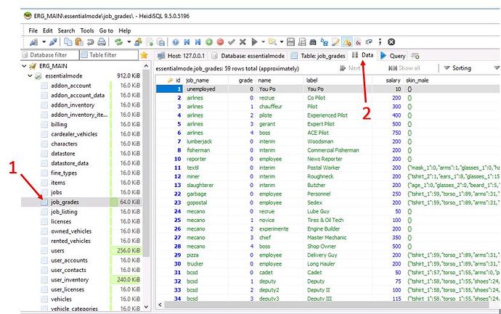Viewport: 501px width, 314px height.
Task: Click the Replace text icon
Action: pos(325,42)
